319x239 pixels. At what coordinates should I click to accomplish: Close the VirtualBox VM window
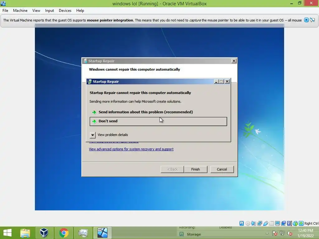click(311, 3)
